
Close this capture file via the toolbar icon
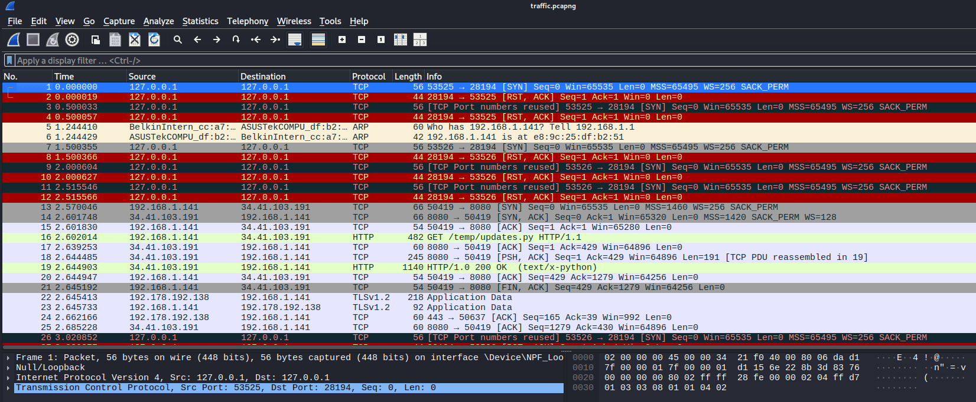[x=135, y=39]
